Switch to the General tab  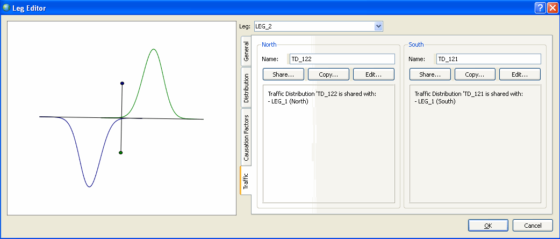click(x=246, y=51)
